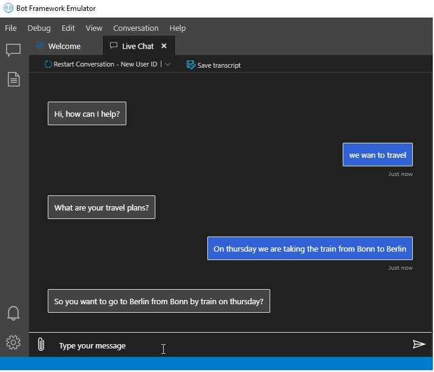The height and width of the screenshot is (372, 434).
Task: Click the Save transcript button
Action: [x=214, y=65]
